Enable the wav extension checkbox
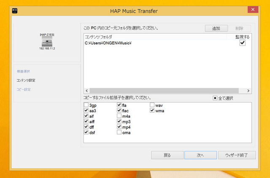This screenshot has height=178, width=270. [152, 105]
